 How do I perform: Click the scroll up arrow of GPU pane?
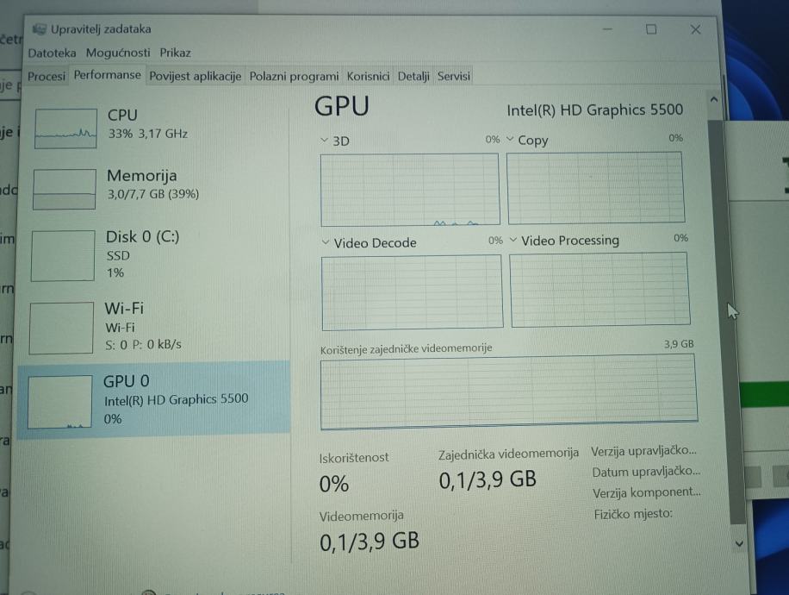click(x=713, y=100)
